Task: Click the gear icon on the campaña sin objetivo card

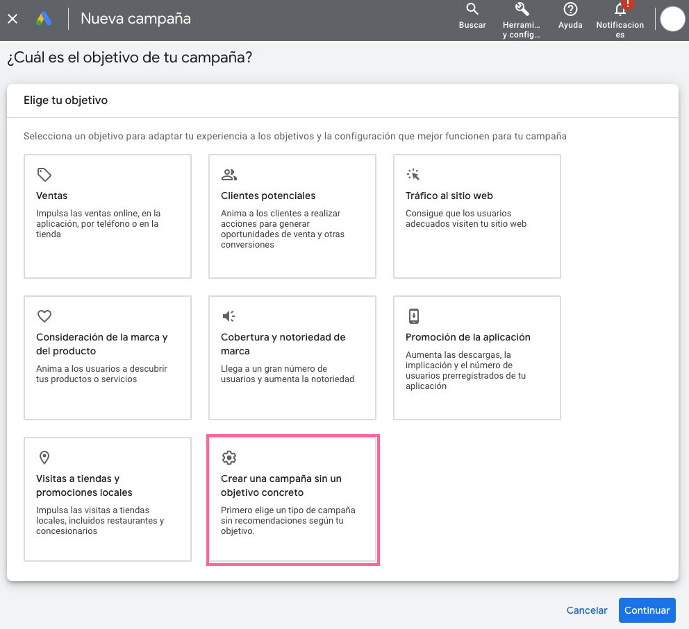Action: pyautogui.click(x=229, y=457)
